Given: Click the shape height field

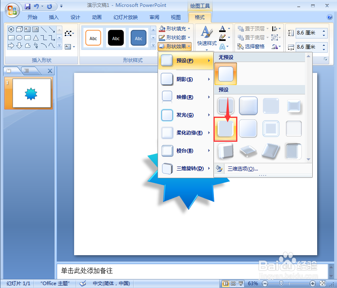Looking at the screenshot, I should 309,33.
